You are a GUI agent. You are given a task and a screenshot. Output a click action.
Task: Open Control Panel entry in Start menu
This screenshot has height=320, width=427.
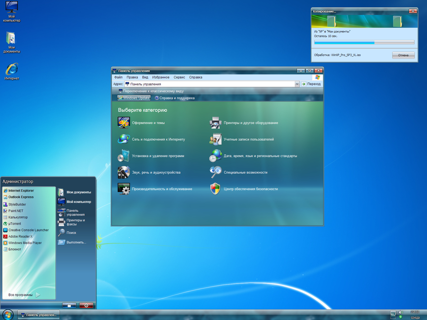click(71, 213)
